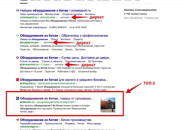Click the '3D Принтеры' sitelink
Screen dimensions: 183x130
pos(95,61)
